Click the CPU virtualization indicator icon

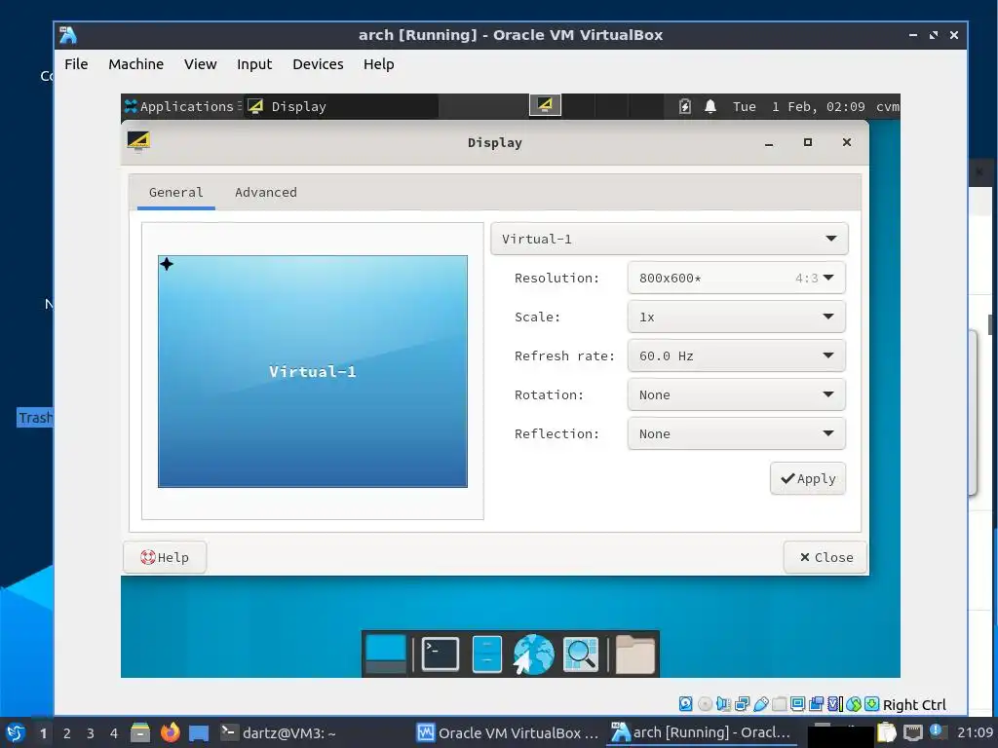[835, 703]
